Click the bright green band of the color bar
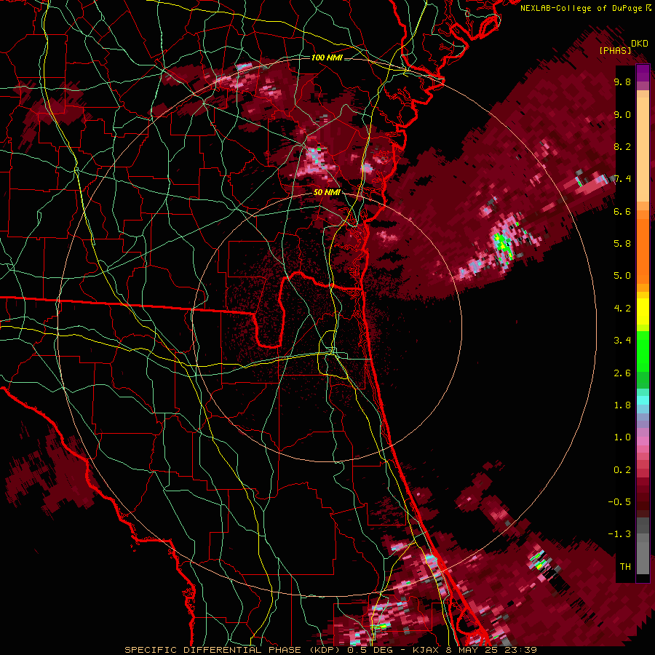This screenshot has height=655, width=655. tap(643, 352)
